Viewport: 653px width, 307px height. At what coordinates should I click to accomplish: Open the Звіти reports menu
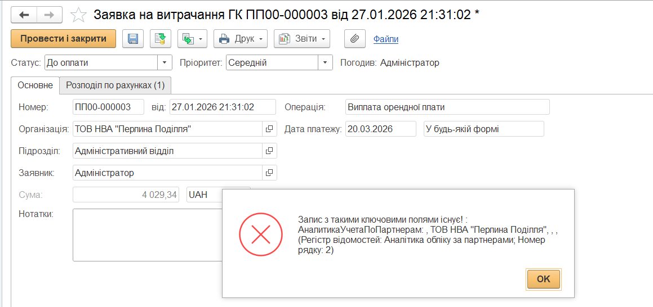(x=302, y=39)
